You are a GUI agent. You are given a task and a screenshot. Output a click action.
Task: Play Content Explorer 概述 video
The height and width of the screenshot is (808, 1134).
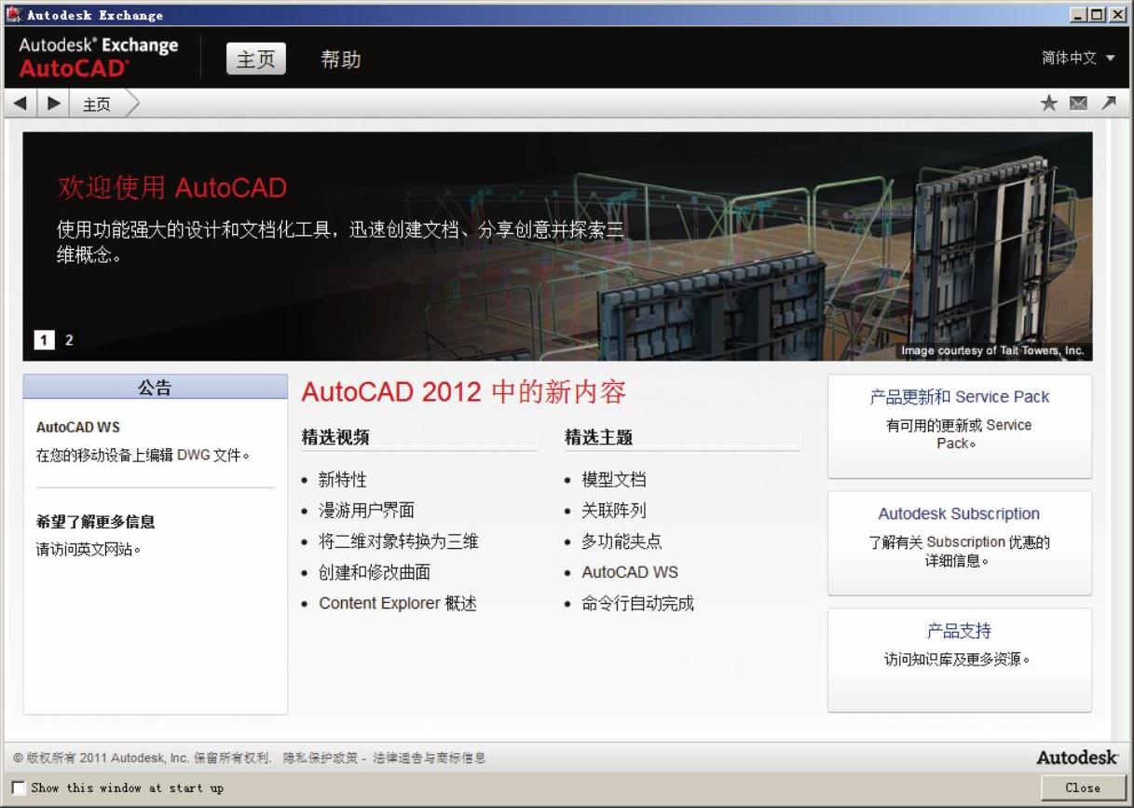click(x=398, y=604)
